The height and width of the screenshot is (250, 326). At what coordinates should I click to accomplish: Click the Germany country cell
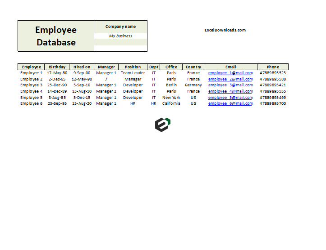[x=193, y=85]
